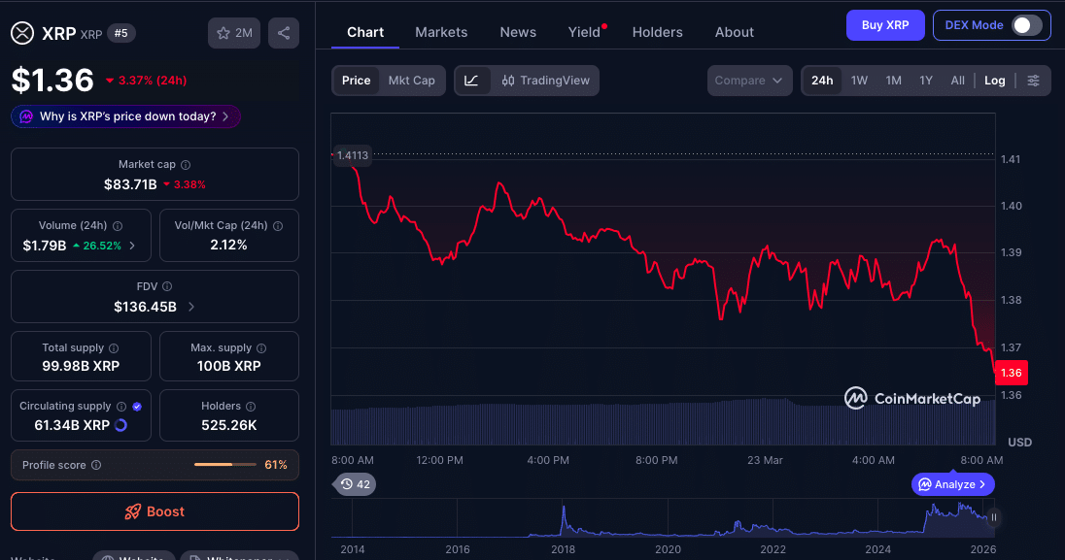Open Why is XRP's price down today
The image size is (1065, 560).
tap(125, 116)
